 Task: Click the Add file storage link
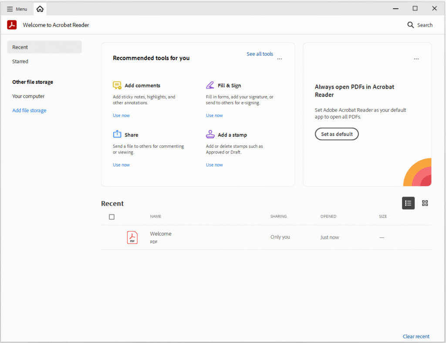coord(29,110)
